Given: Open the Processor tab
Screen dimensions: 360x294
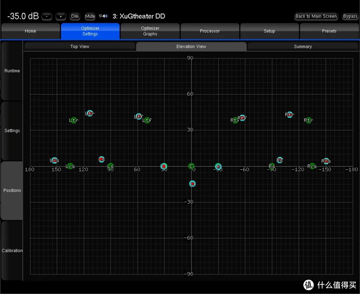Looking at the screenshot, I should pyautogui.click(x=210, y=31).
